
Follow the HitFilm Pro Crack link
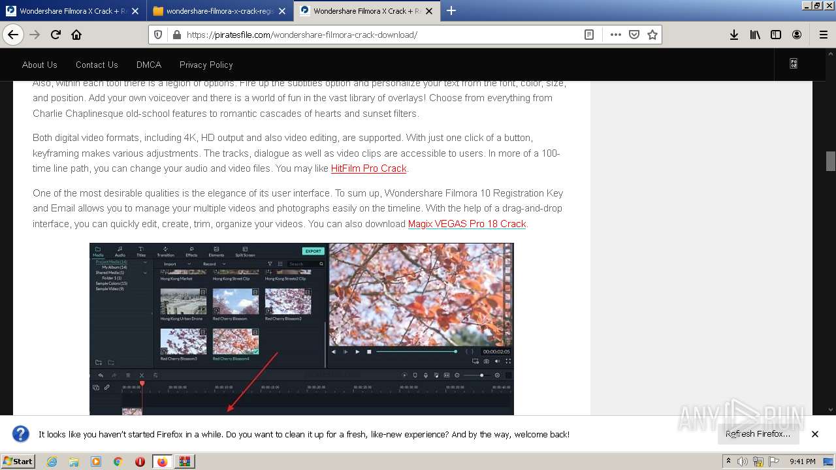(x=369, y=168)
